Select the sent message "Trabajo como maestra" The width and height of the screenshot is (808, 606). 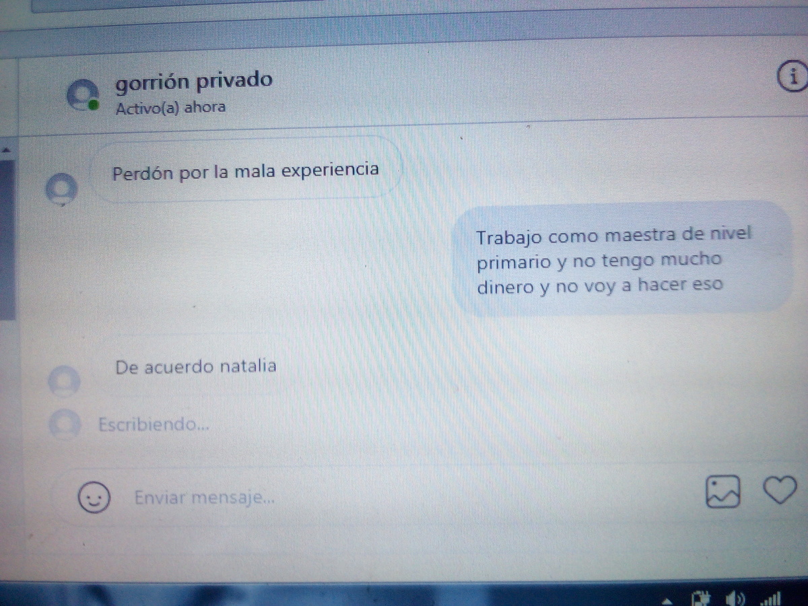coord(613,261)
